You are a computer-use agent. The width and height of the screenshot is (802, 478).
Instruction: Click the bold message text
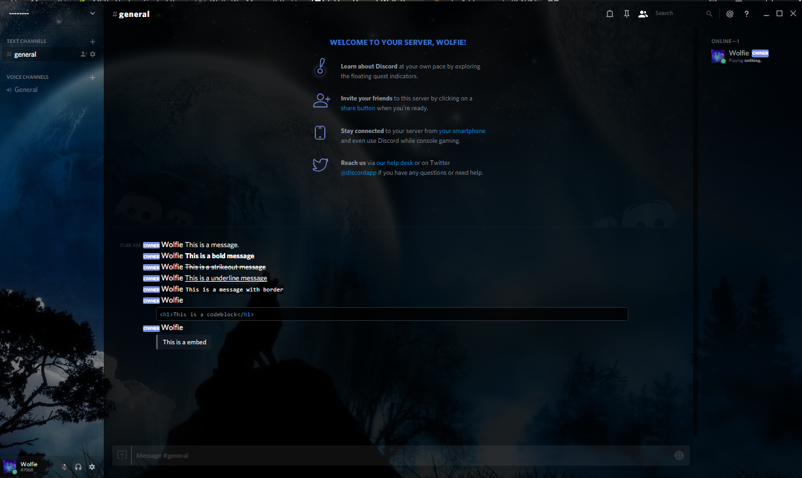[220, 256]
